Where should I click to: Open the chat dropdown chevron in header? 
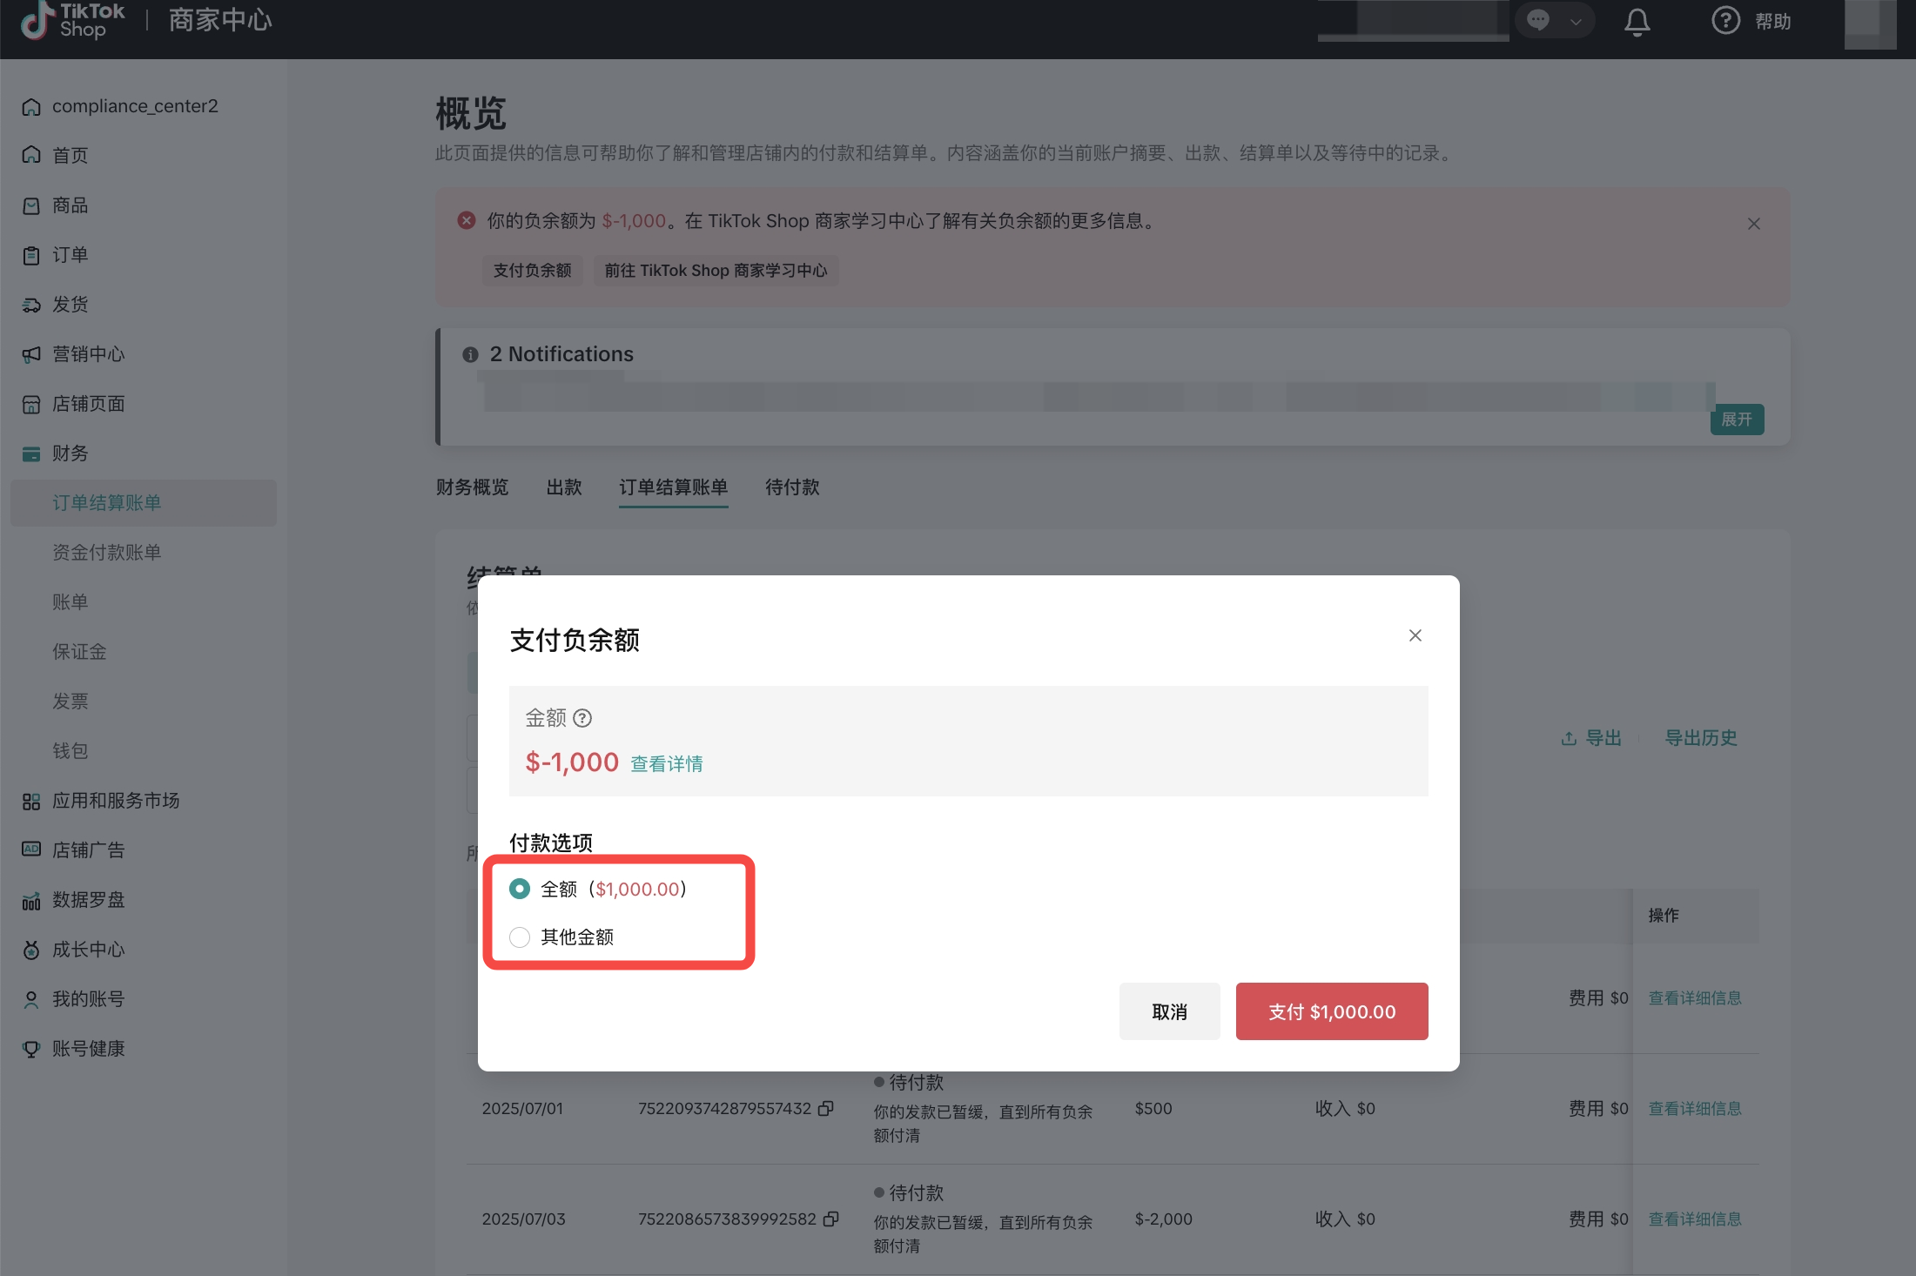[1576, 22]
